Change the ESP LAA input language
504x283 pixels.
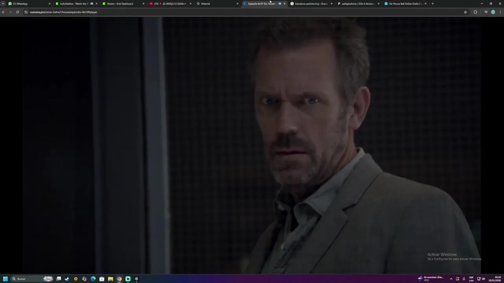click(x=471, y=279)
